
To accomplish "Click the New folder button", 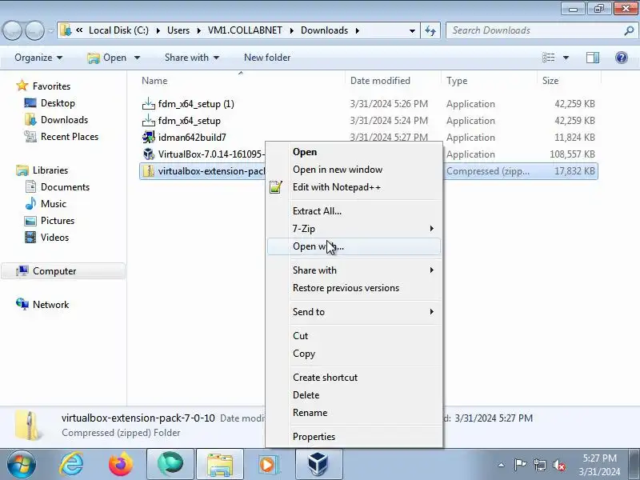I will pyautogui.click(x=267, y=58).
